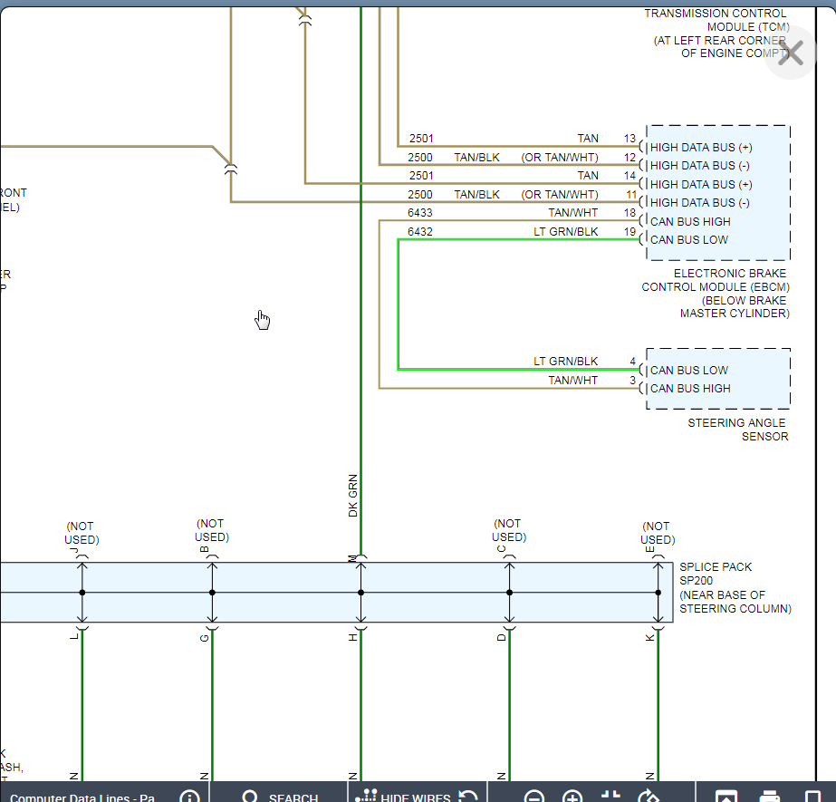Open the Search tool
Screen dimensions: 836x802
280,797
